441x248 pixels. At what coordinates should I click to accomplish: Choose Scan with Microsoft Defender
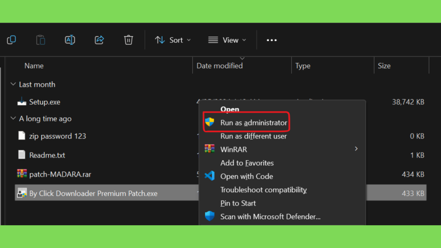[x=270, y=217]
